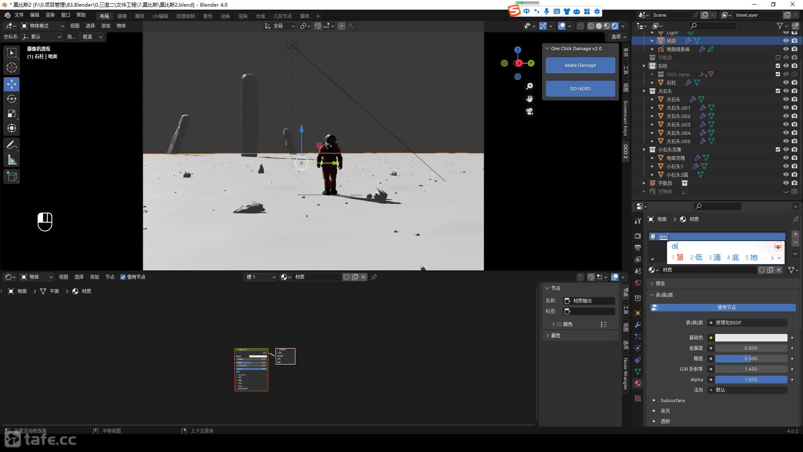This screenshot has height=452, width=803.
Task: Open the 文件 menu
Action: [x=19, y=15]
